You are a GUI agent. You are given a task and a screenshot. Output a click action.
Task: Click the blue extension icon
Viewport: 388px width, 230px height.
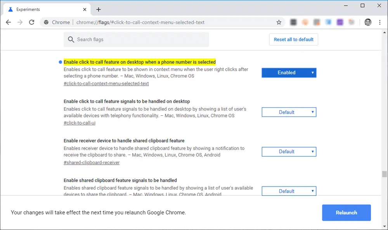pyautogui.click(x=328, y=22)
